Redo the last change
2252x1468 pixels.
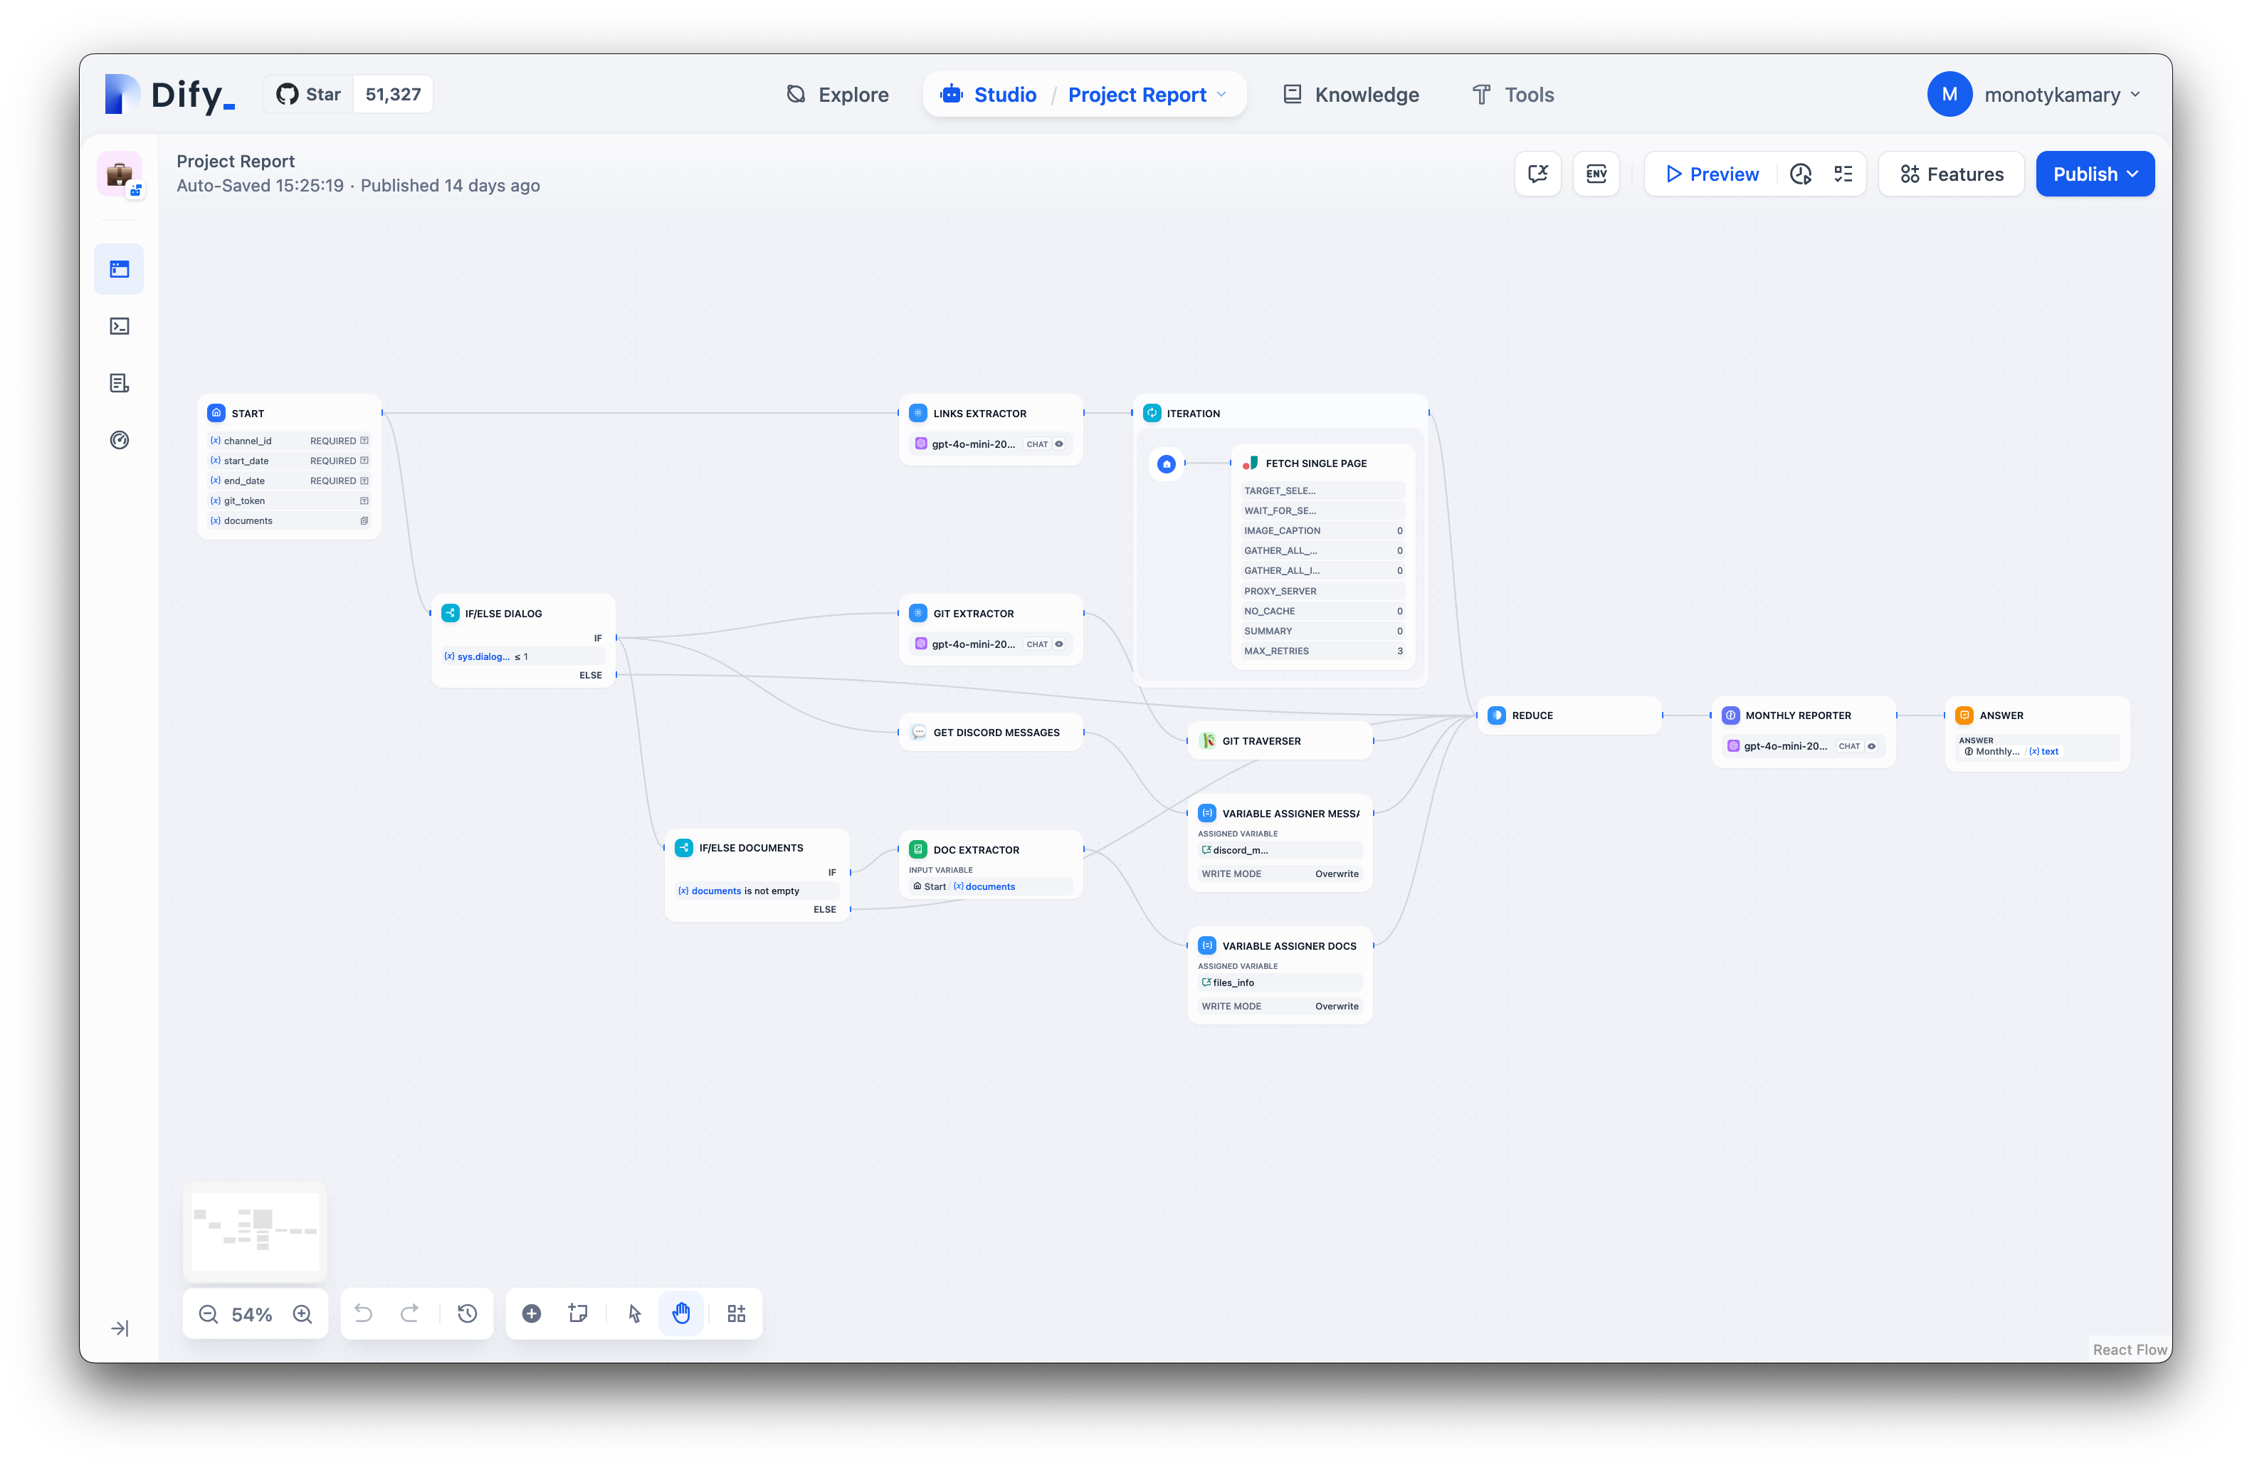[x=410, y=1314]
